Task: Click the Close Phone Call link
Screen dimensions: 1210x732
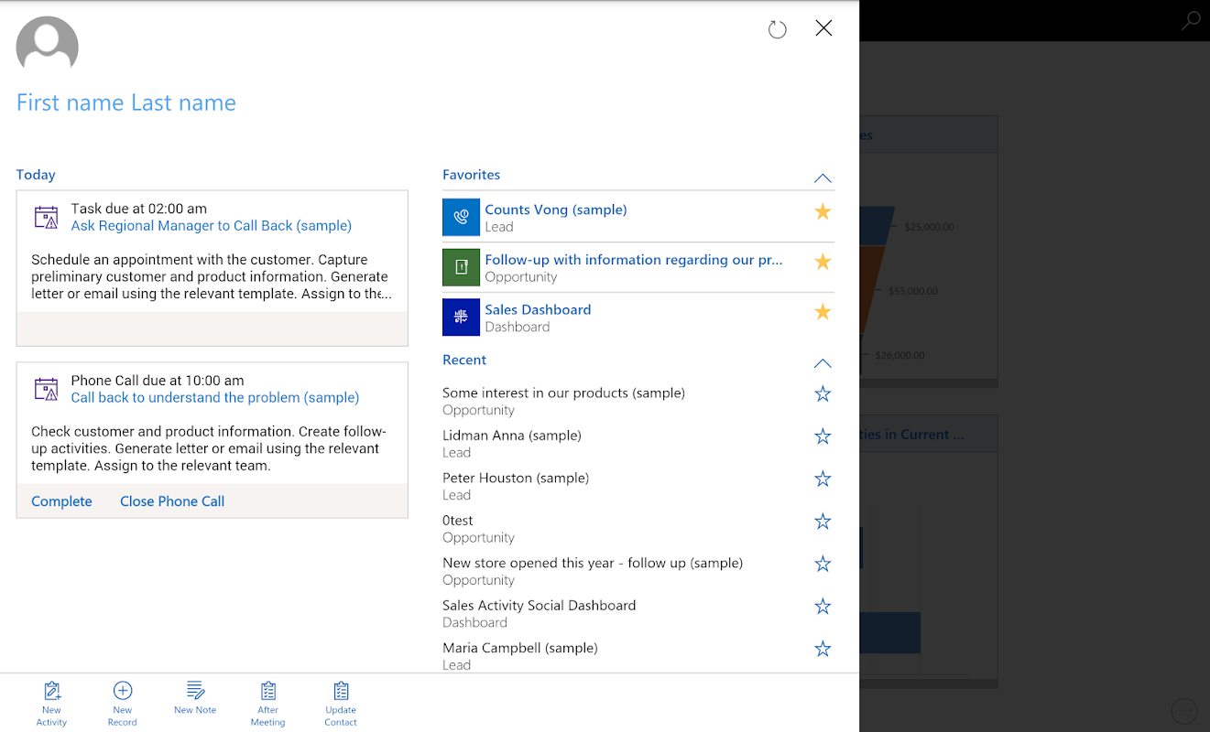Action: (x=172, y=501)
